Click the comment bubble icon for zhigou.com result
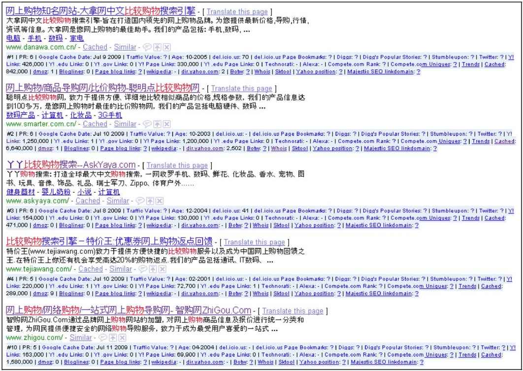The width and height of the screenshot is (523, 371). (103, 337)
